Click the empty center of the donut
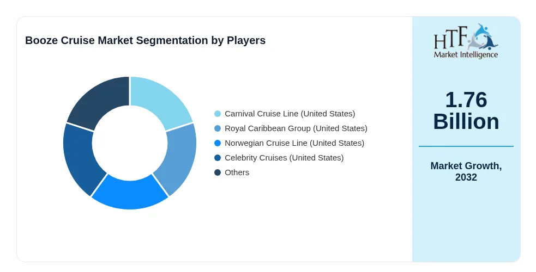536x272 pixels. click(130, 143)
